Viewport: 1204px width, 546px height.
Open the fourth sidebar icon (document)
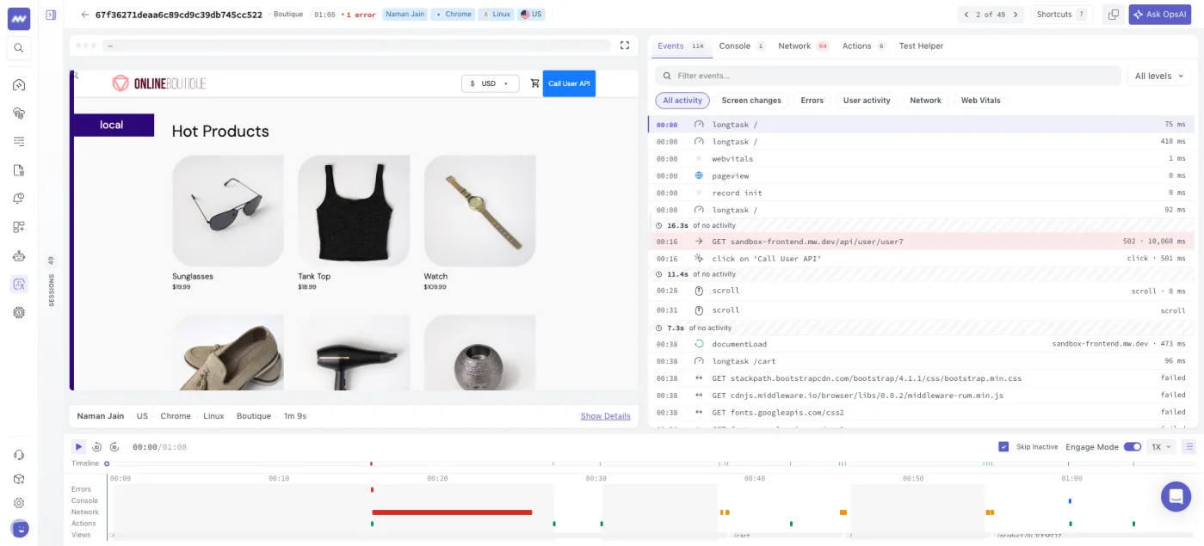click(x=19, y=170)
